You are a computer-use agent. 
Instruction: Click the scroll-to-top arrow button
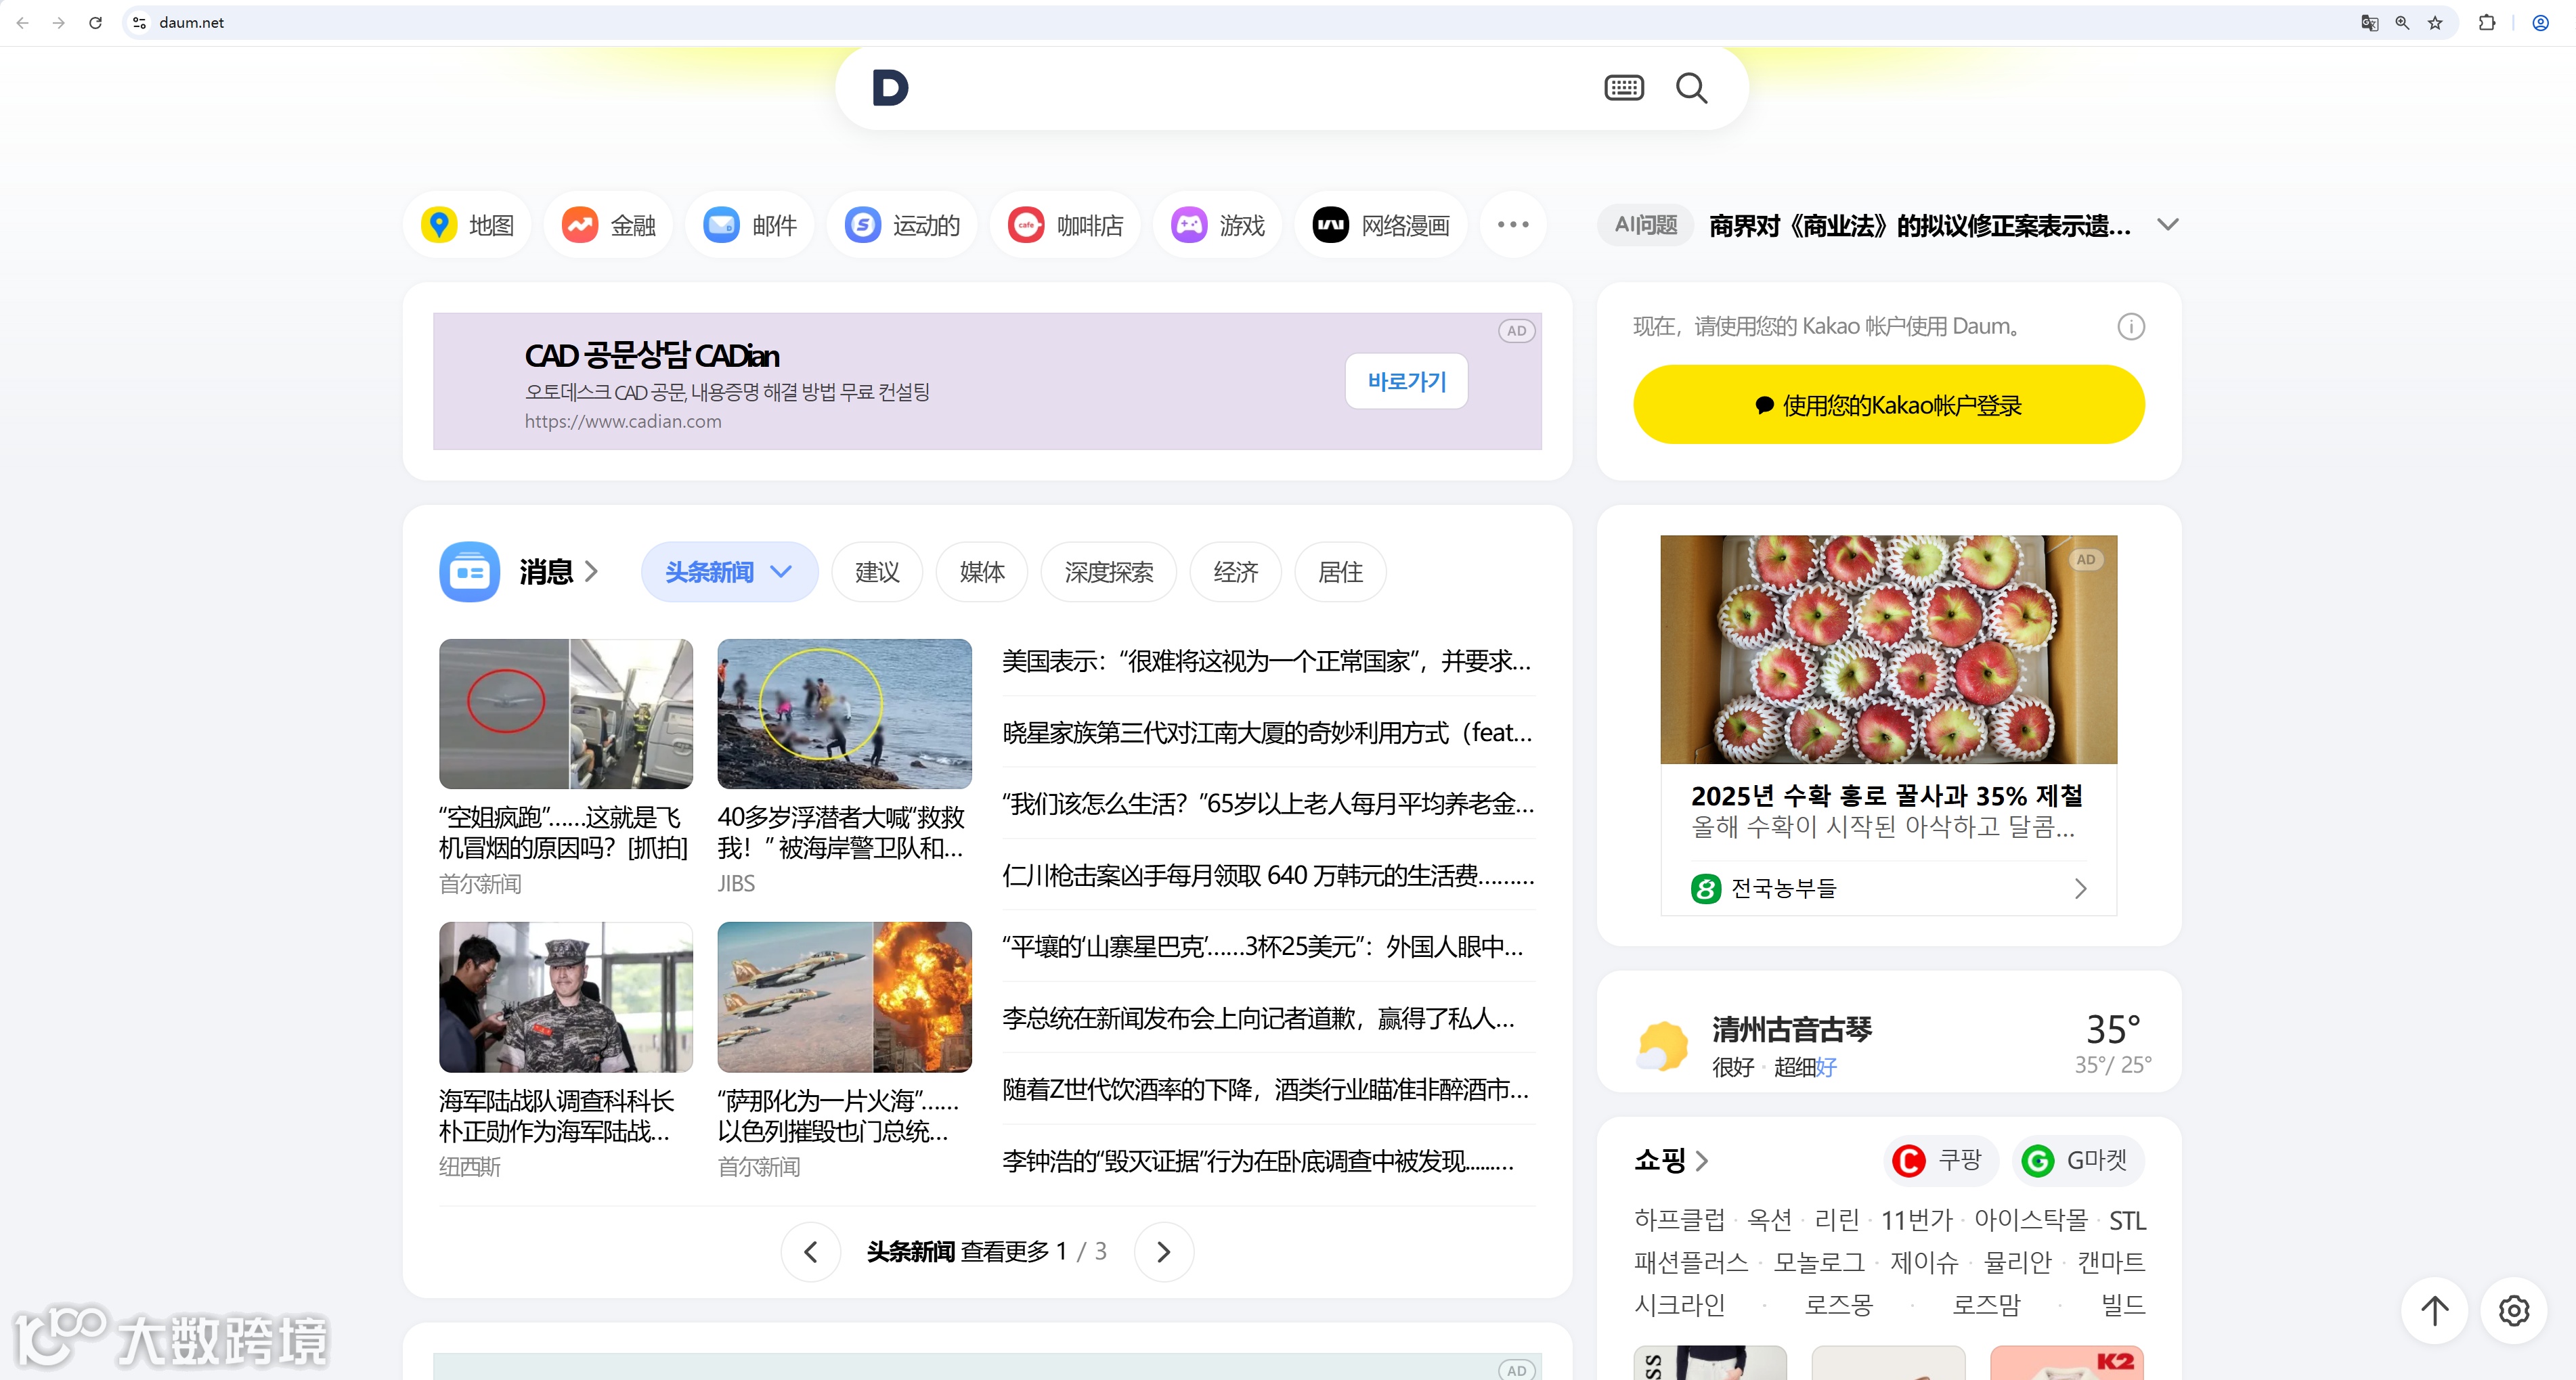[x=2434, y=1310]
